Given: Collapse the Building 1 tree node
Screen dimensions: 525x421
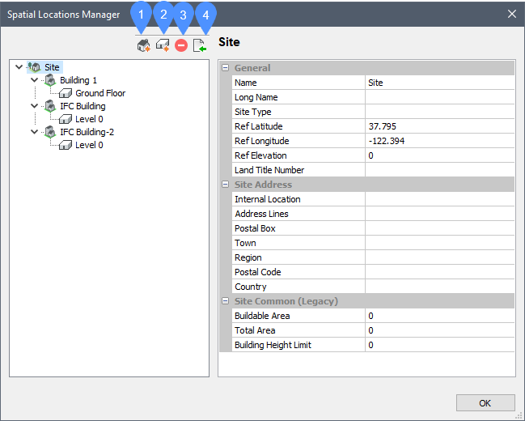Looking at the screenshot, I should (35, 80).
